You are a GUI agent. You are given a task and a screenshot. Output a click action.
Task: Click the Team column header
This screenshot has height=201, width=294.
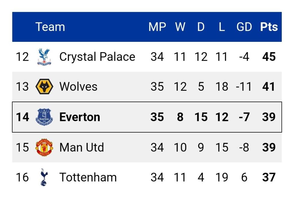(x=50, y=27)
